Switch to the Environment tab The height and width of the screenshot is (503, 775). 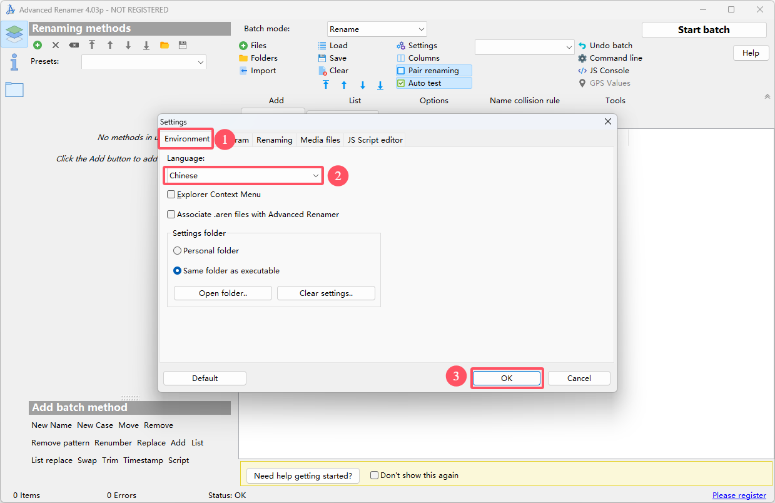[187, 139]
